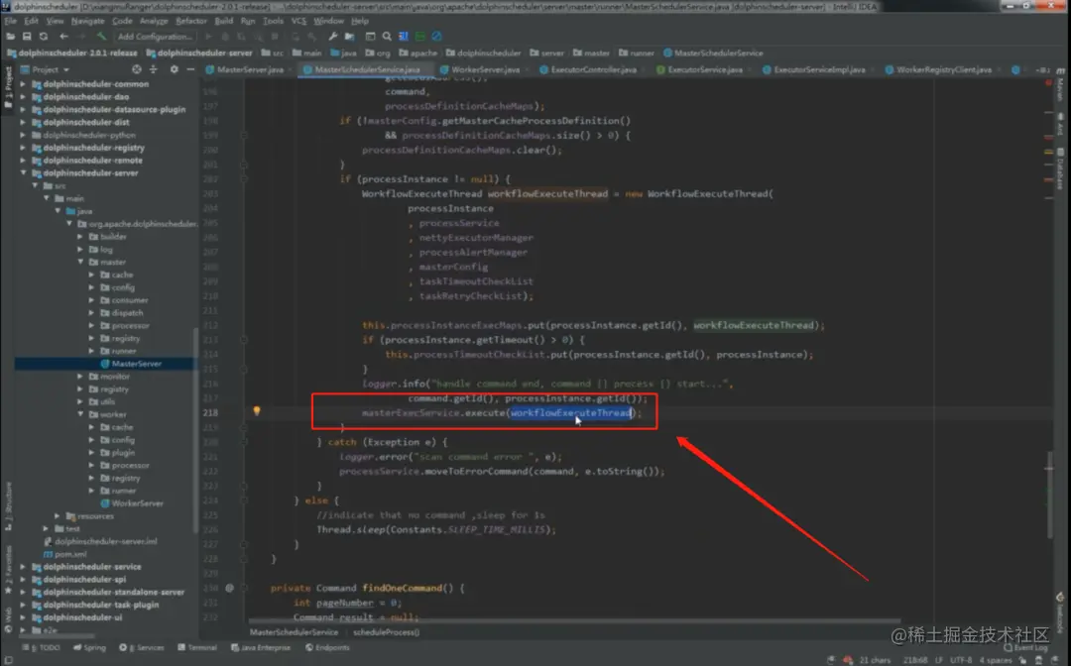Click the blue translate toolbar icon

tap(403, 36)
